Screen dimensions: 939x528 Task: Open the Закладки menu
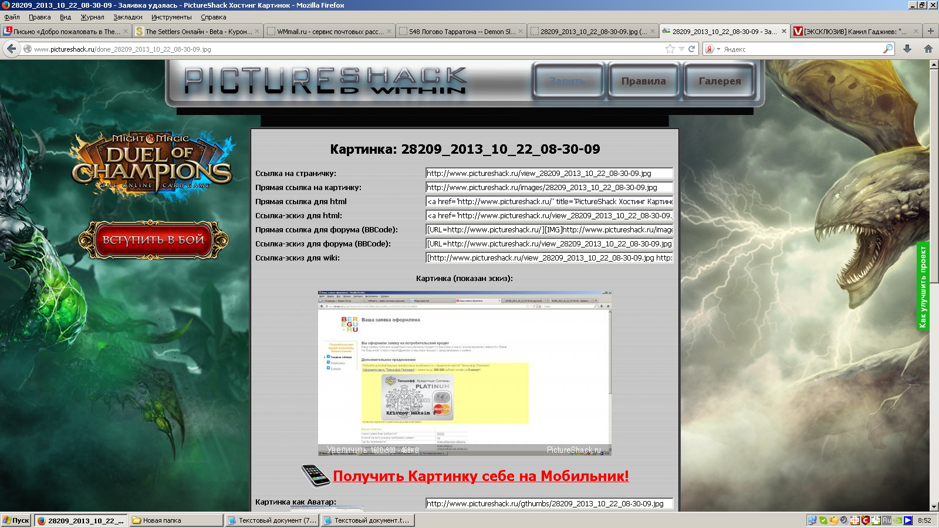(x=128, y=17)
